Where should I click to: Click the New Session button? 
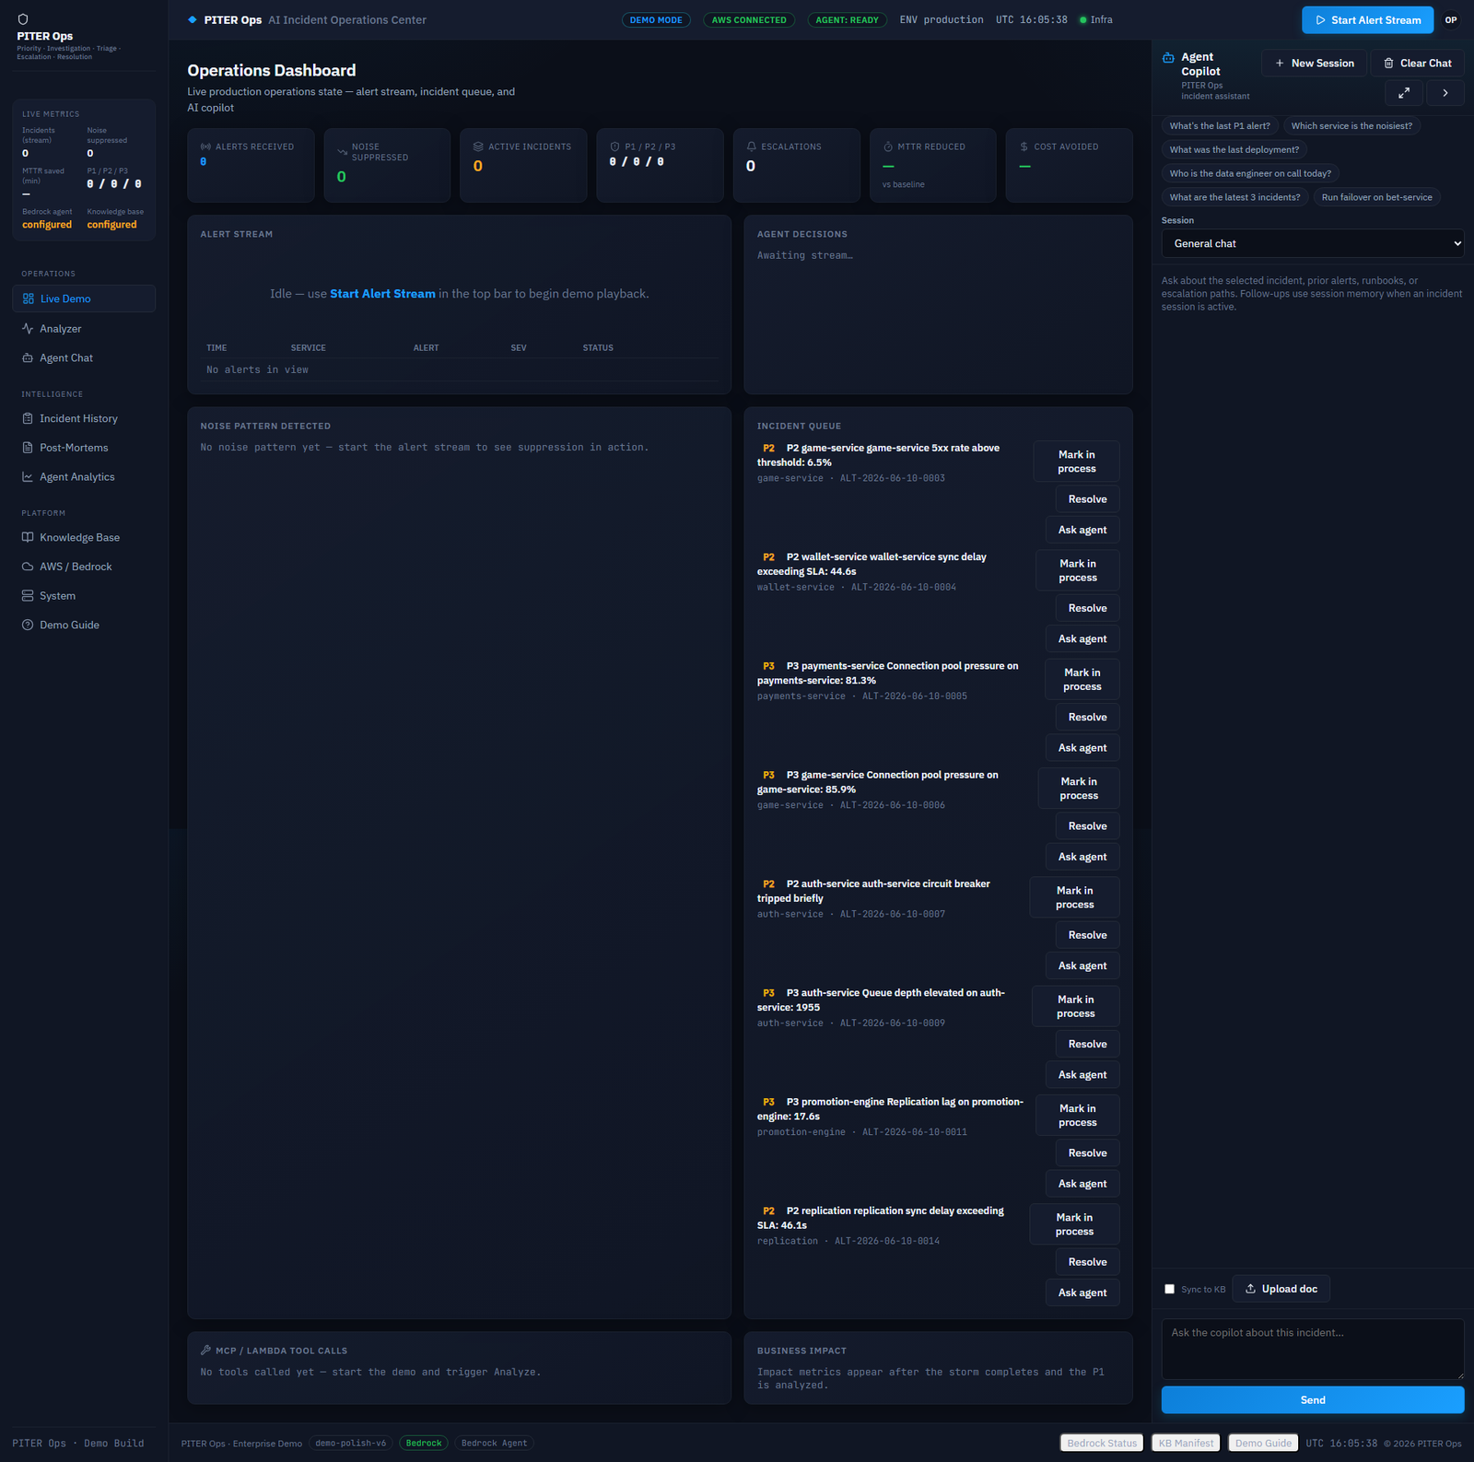click(x=1314, y=63)
